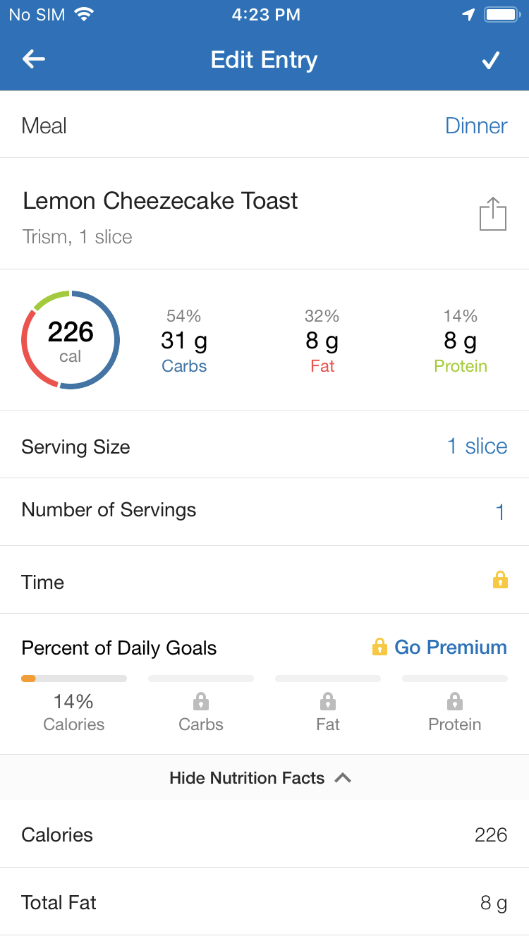
Task: Tap the locked Protein goal icon
Action: pos(455,701)
